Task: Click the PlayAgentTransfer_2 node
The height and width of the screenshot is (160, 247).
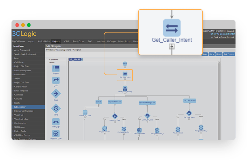Action: click(157, 131)
